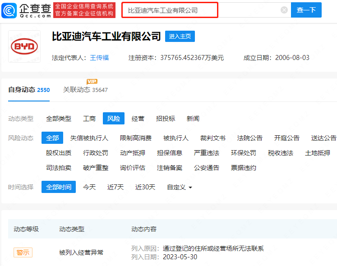Select 招投标 dynamic type filter

pyautogui.click(x=166, y=119)
